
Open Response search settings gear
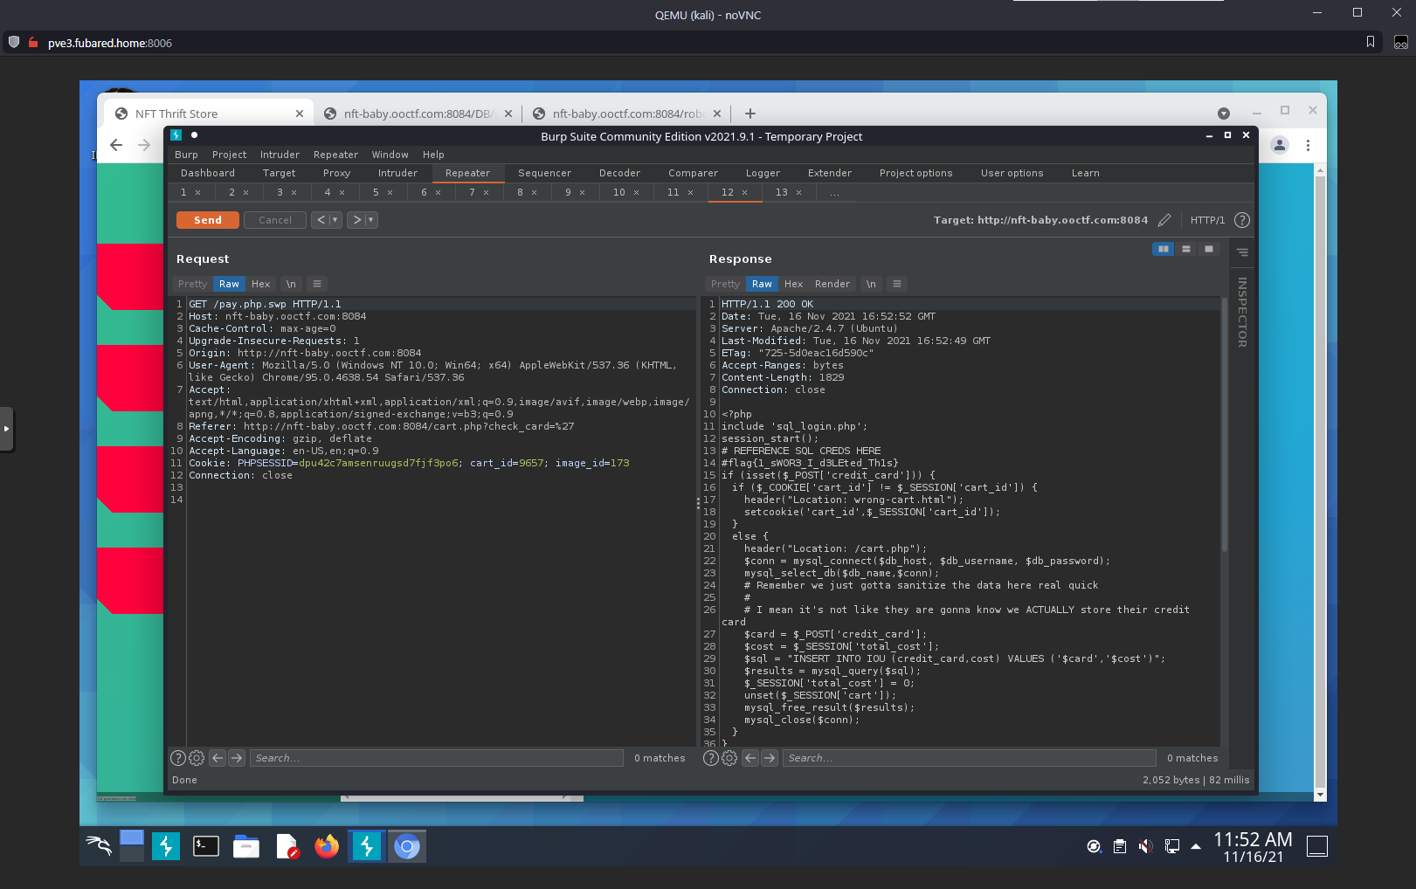[729, 758]
